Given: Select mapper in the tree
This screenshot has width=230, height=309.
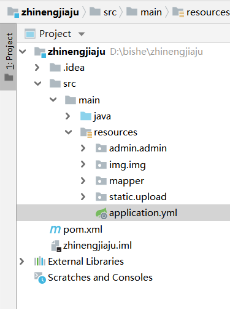Looking at the screenshot, I should pyautogui.click(x=126, y=182).
